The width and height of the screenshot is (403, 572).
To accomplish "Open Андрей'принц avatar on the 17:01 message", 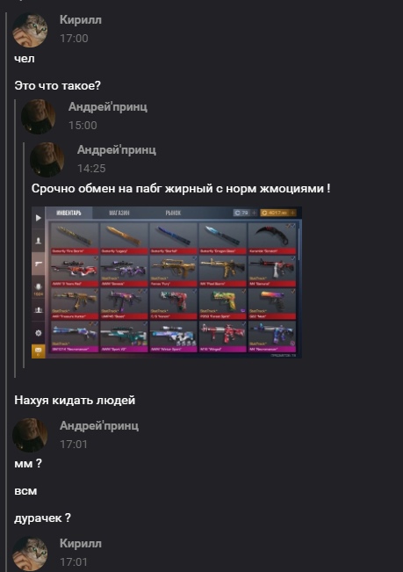I will 30,436.
